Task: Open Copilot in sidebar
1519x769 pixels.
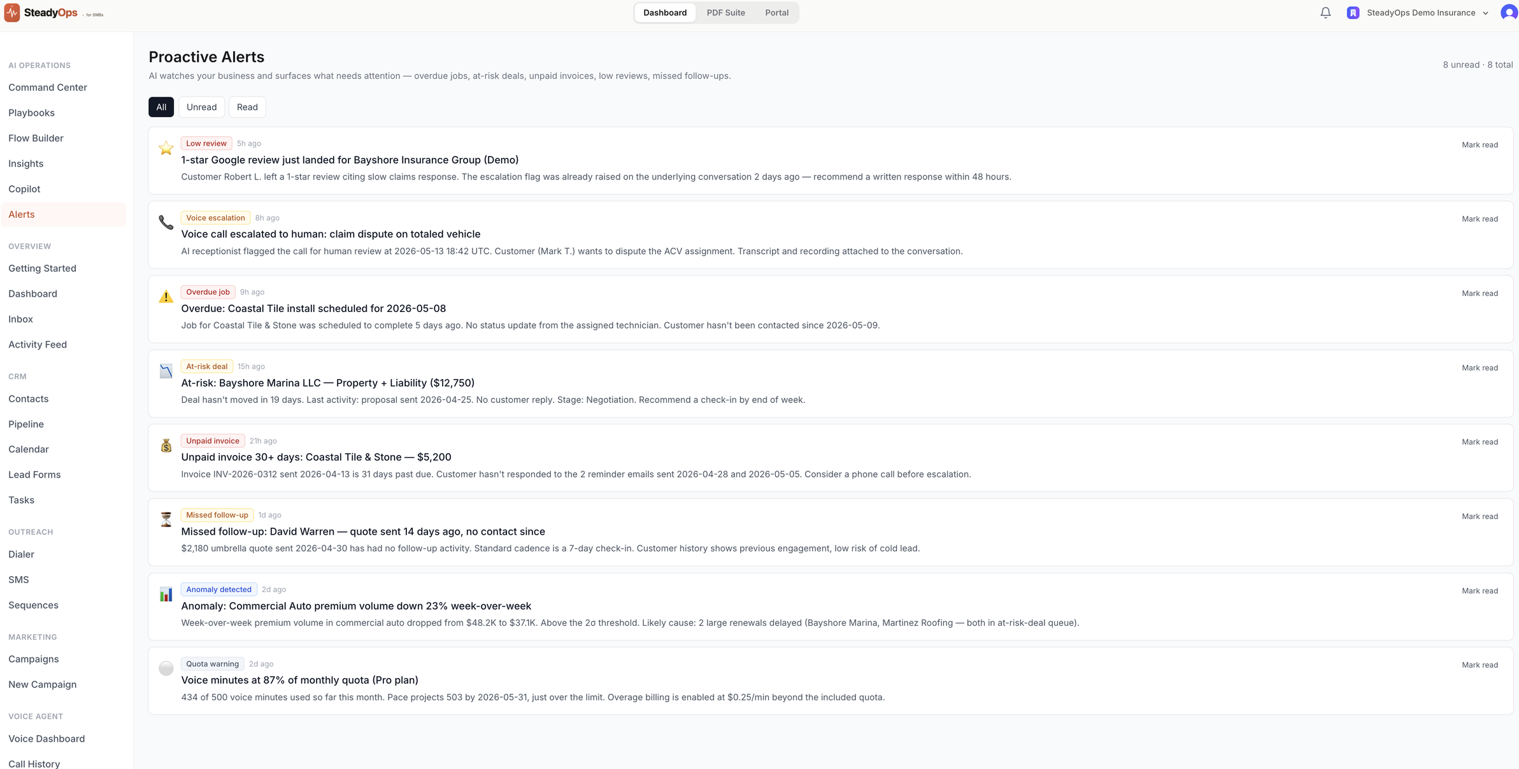Action: tap(63, 189)
